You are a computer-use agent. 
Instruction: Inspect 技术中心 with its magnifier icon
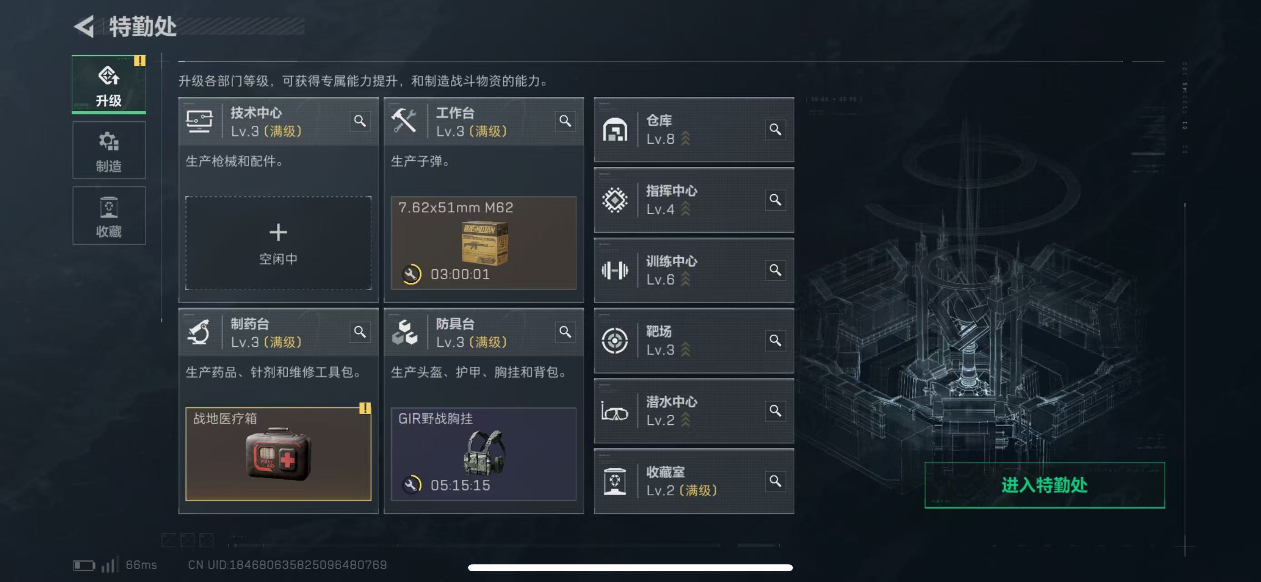(x=360, y=121)
